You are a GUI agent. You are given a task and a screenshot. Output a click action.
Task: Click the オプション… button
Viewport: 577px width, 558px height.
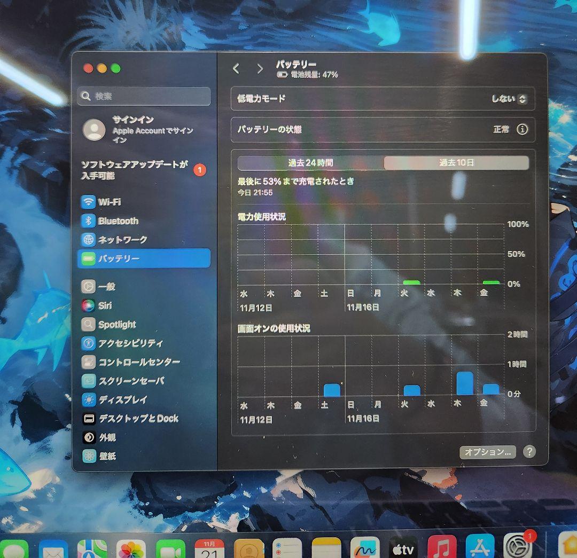pyautogui.click(x=487, y=451)
